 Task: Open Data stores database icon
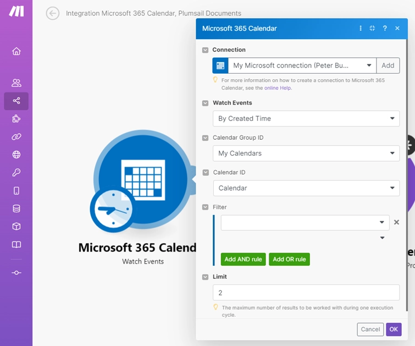(16, 208)
